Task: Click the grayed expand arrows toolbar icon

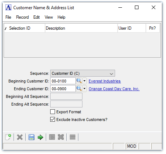Action: tap(61, 137)
